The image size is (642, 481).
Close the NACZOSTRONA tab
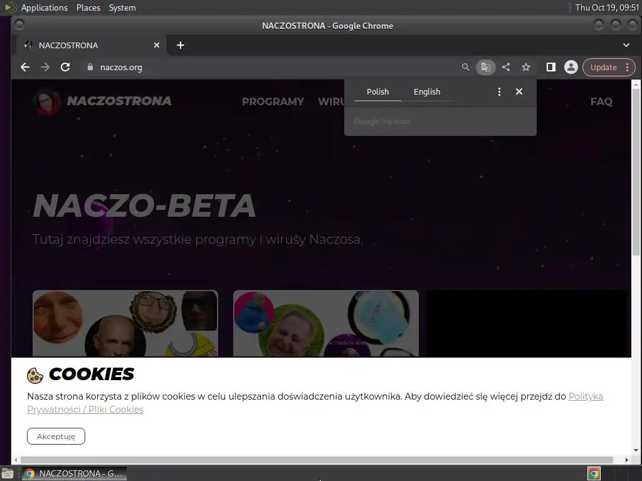coord(156,45)
